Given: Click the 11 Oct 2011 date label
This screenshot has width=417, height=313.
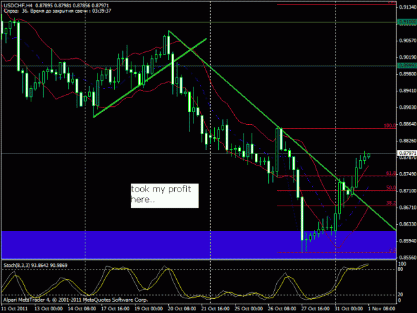Looking at the screenshot, I should point(15,309).
